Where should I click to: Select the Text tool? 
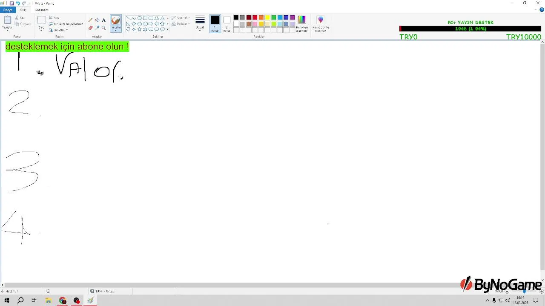point(103,20)
